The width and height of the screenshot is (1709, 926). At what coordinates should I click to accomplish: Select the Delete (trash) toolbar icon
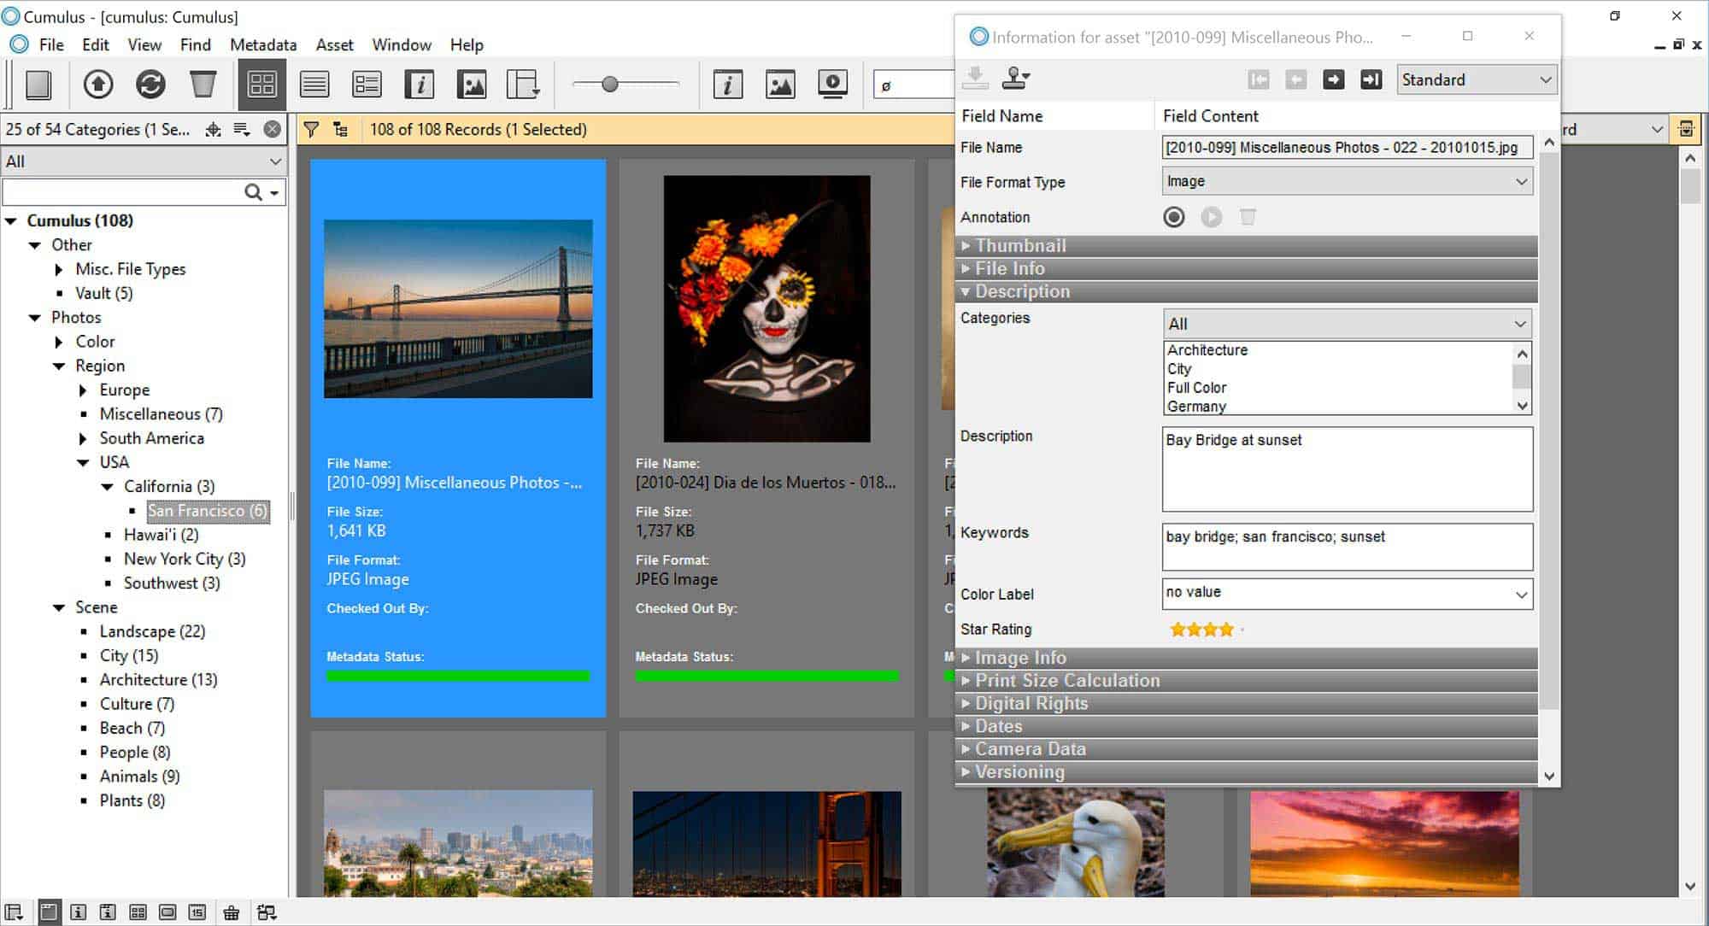203,84
